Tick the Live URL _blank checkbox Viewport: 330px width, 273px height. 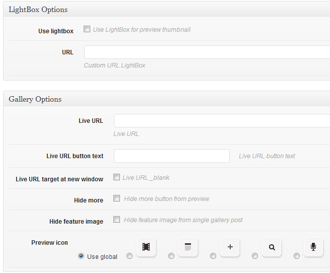[116, 177]
